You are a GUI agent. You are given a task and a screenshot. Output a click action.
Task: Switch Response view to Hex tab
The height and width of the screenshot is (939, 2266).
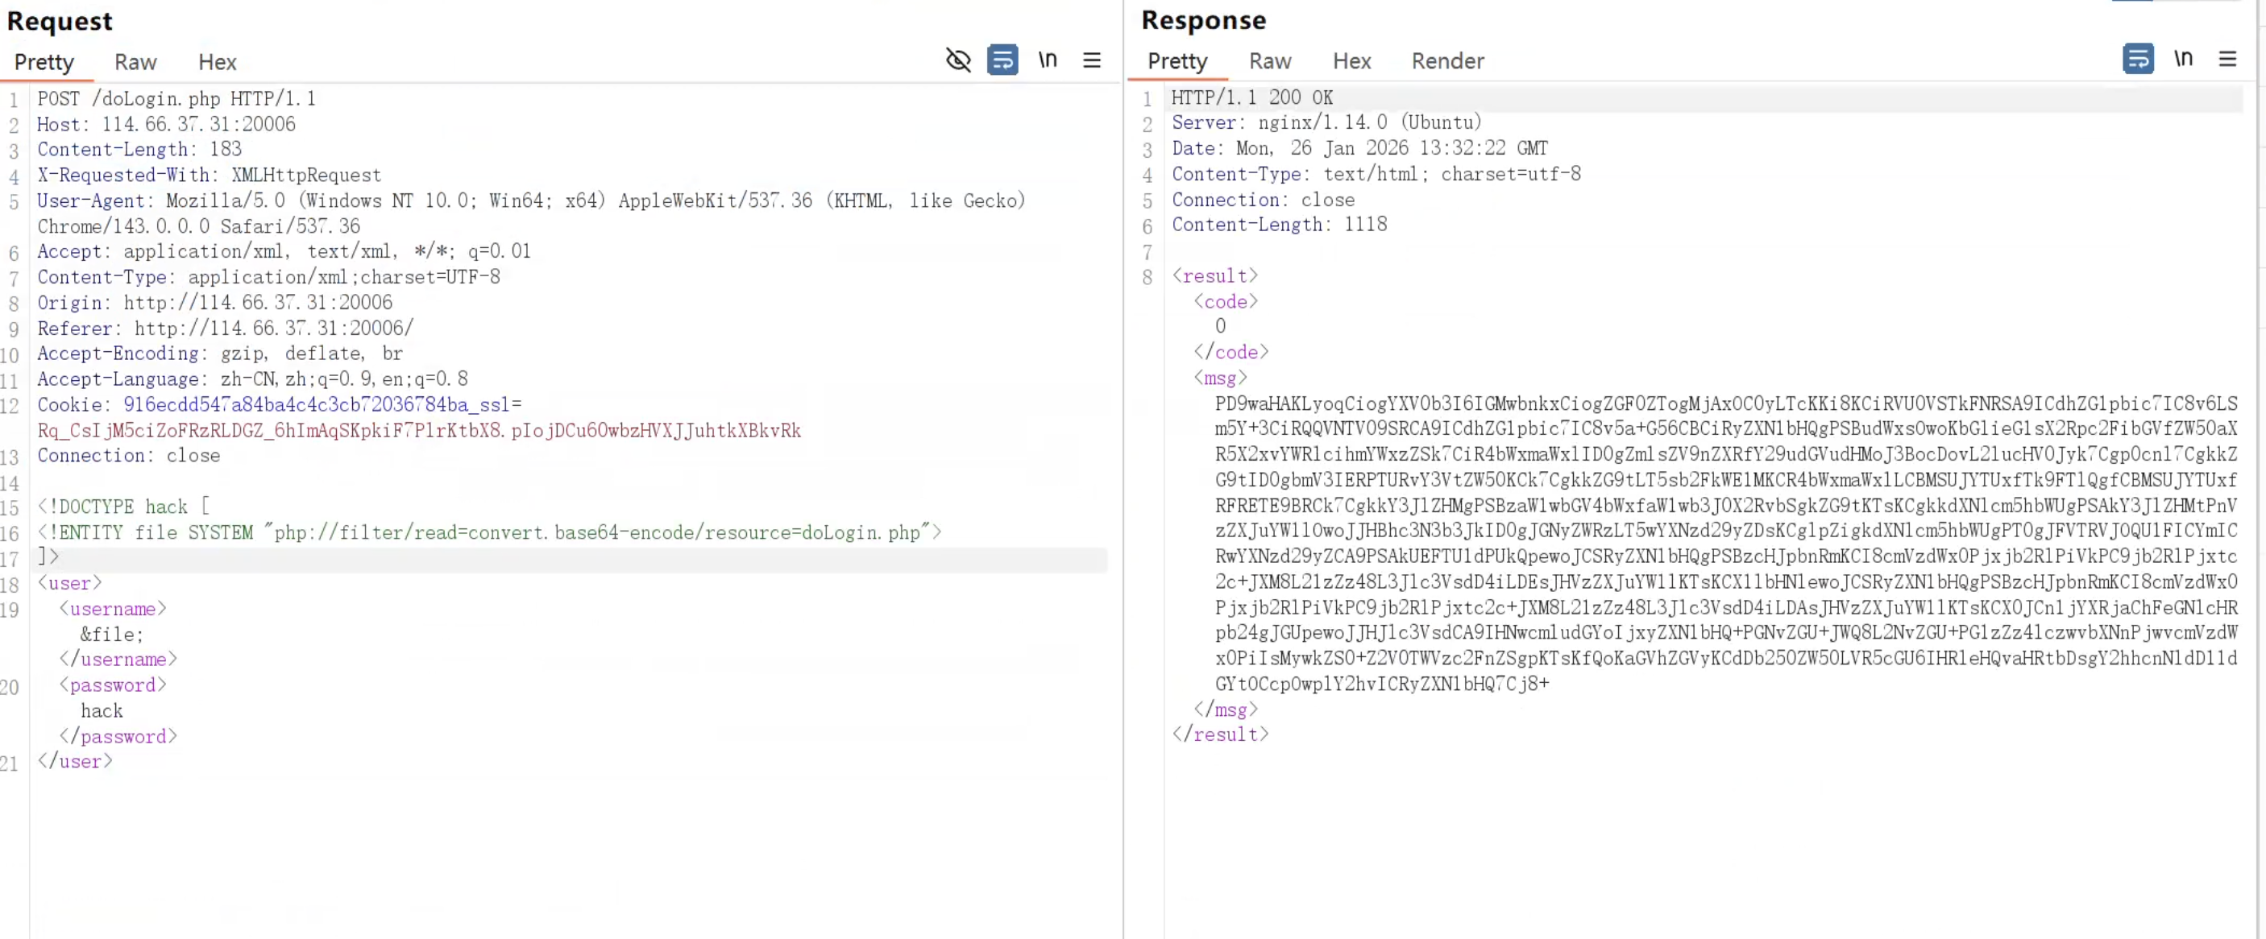tap(1351, 61)
